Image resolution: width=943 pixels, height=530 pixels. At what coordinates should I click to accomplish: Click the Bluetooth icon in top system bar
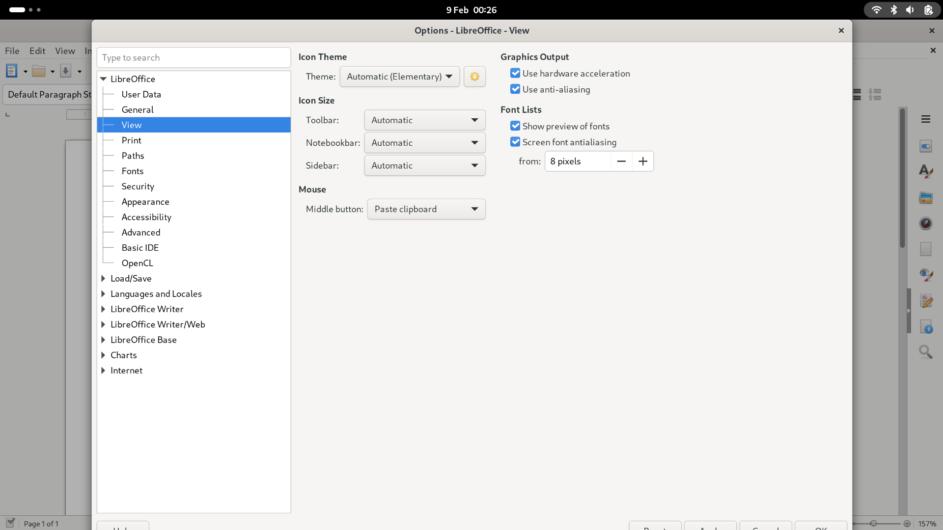(x=894, y=10)
